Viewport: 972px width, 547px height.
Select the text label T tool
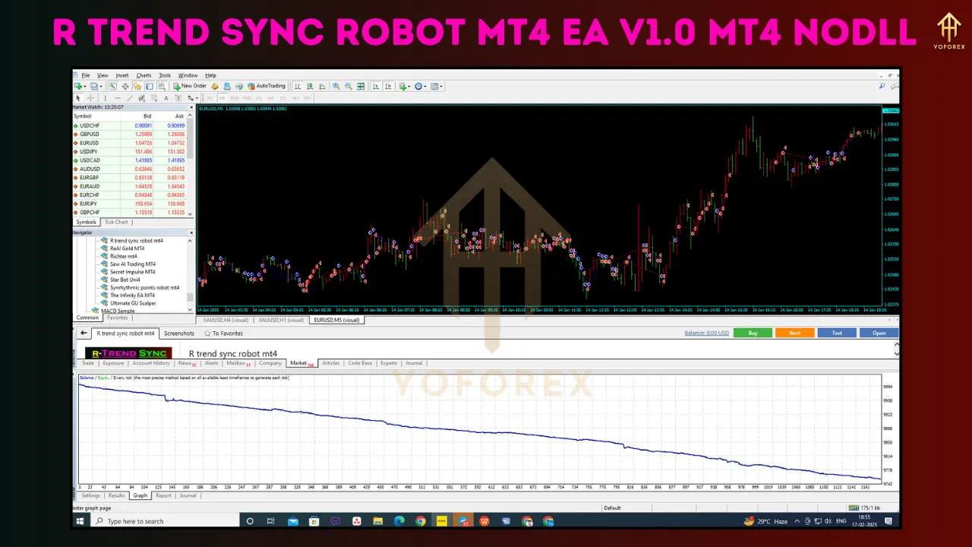tap(178, 98)
